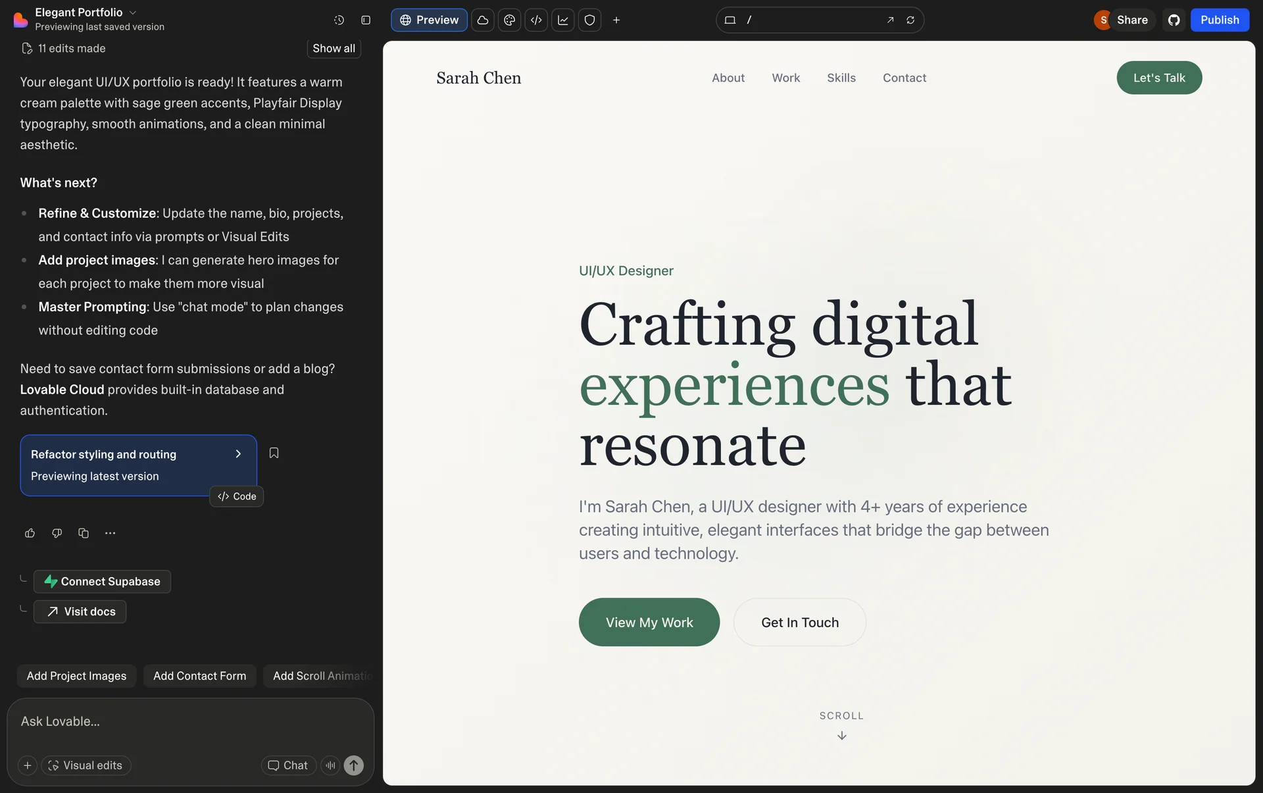Click the Ask Lovable input field
Image resolution: width=1263 pixels, height=793 pixels.
(190, 721)
